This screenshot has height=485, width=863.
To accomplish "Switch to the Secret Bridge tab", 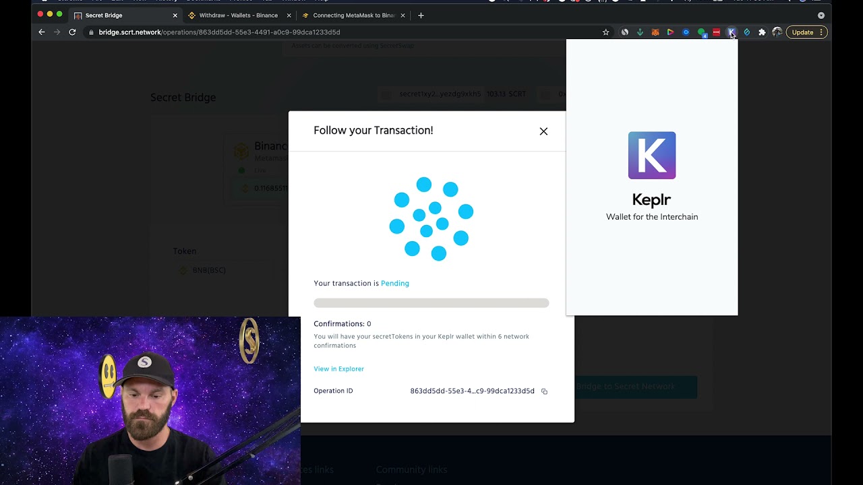I will tap(125, 15).
